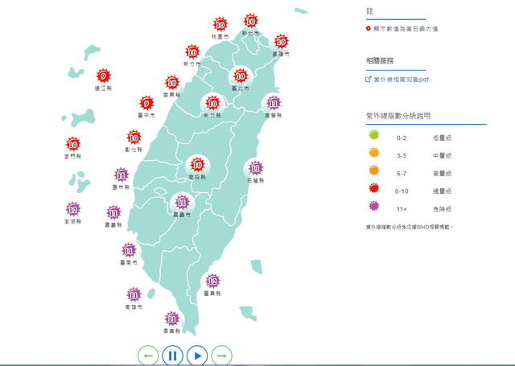Screen dimensions: 515x366
Task: Select the 南投縣 UV index marker
Action: point(196,164)
